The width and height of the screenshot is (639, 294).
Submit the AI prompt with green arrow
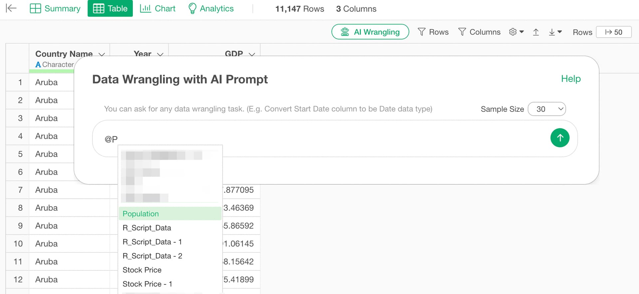tap(560, 138)
